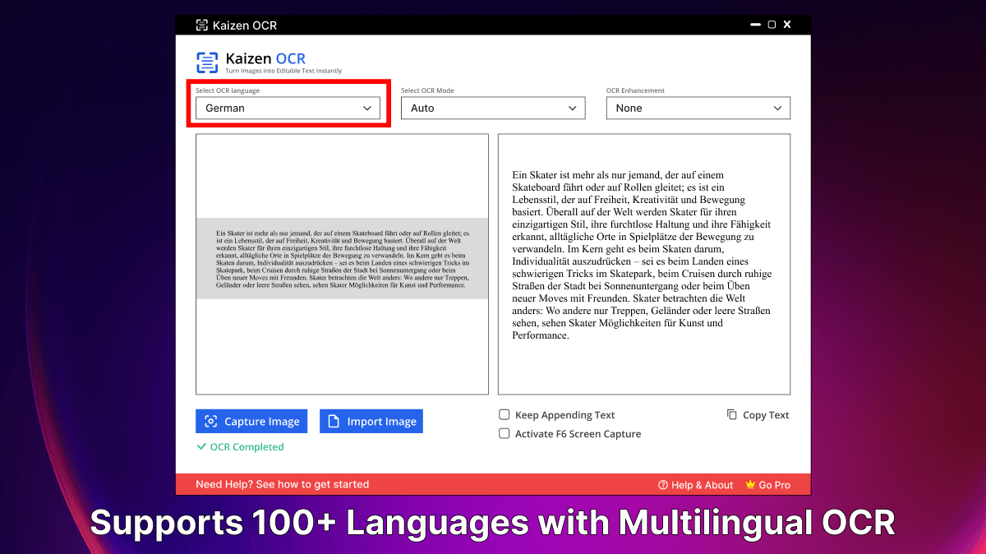986x554 pixels.
Task: Click the copy icon beside Copy Text
Action: [730, 415]
